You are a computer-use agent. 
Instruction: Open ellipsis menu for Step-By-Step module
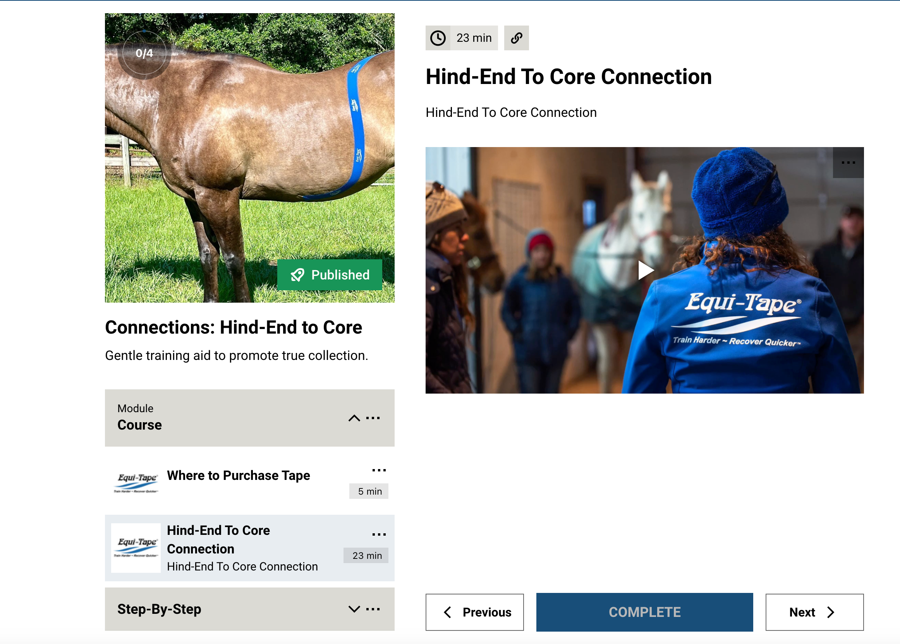coord(373,609)
